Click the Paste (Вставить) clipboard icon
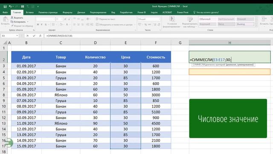The height and width of the screenshot is (154, 273). (x=5, y=19)
